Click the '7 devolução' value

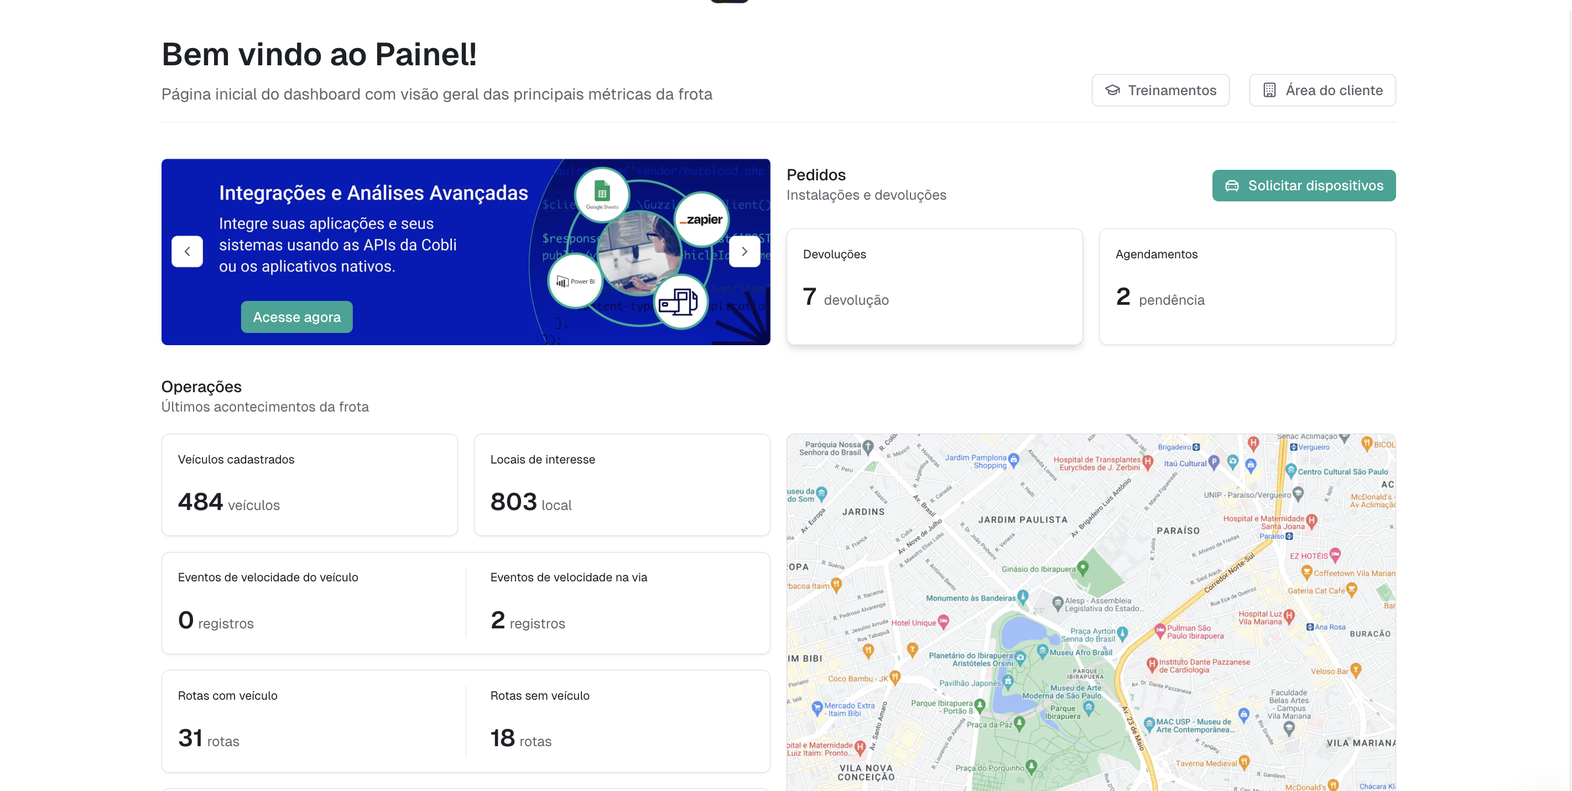[x=846, y=297]
